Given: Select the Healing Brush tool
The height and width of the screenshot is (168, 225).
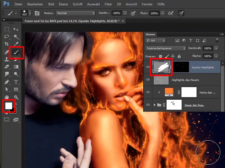Looking at the screenshot, I should [x=6, y=52].
